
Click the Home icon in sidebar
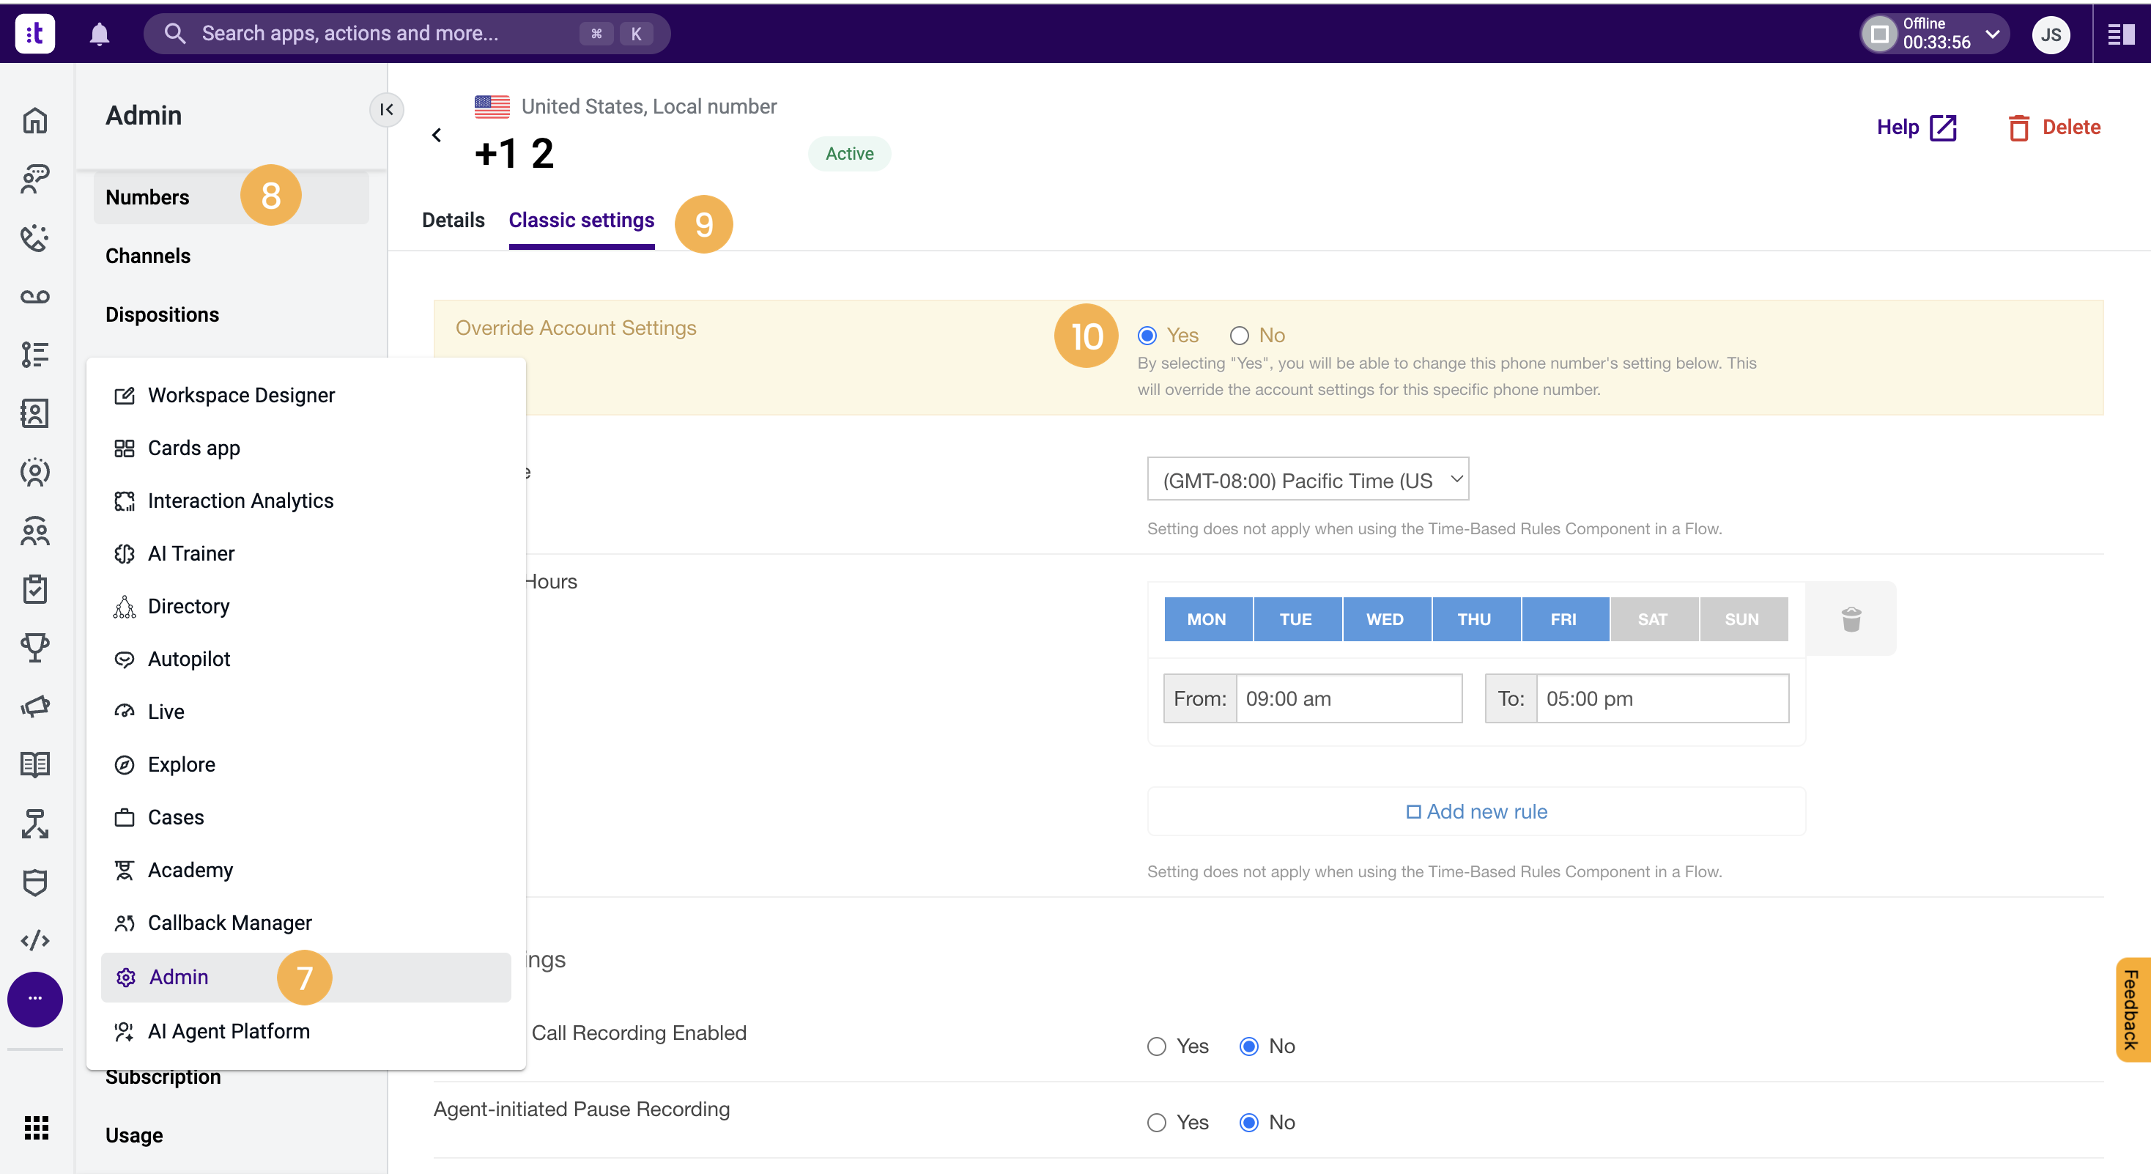pyautogui.click(x=35, y=120)
